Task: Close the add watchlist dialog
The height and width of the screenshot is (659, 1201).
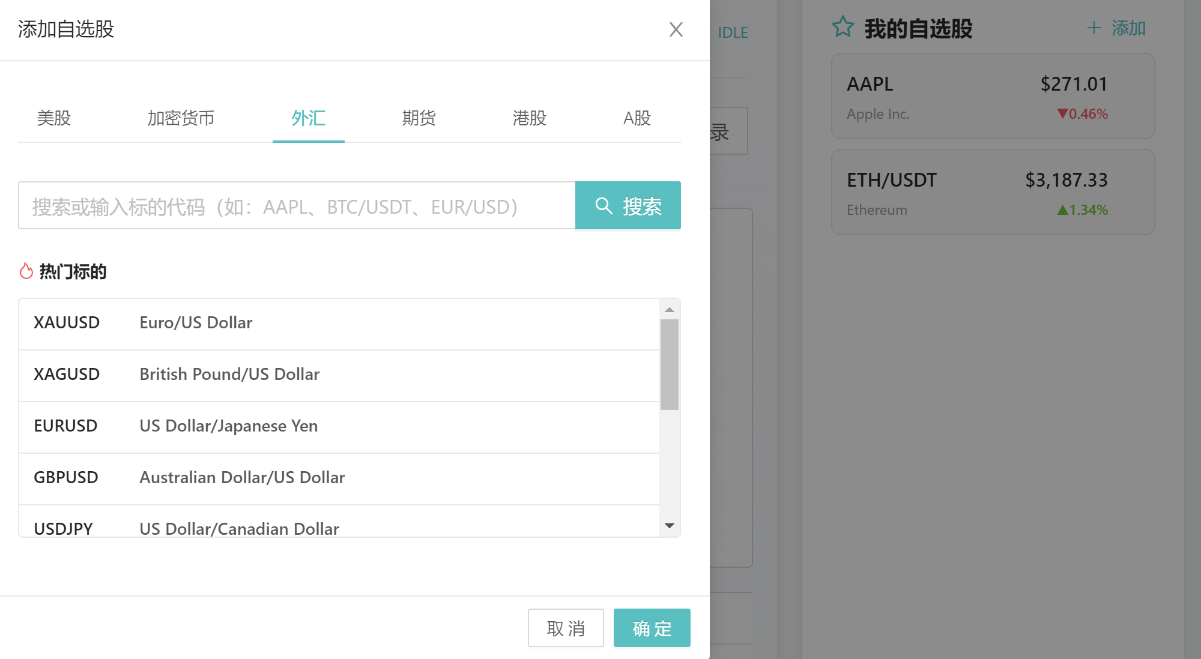Action: coord(676,29)
